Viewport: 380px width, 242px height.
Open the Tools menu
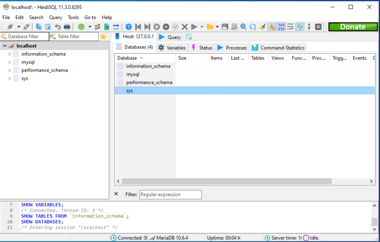pyautogui.click(x=73, y=18)
